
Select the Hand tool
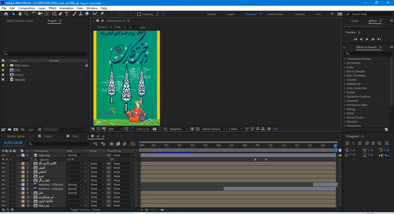click(x=20, y=14)
